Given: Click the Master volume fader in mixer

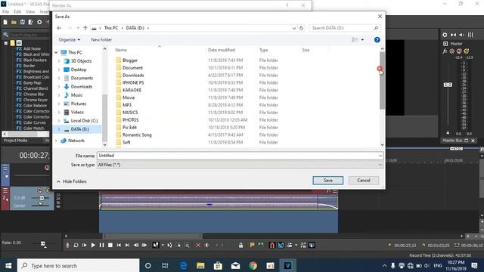Looking at the screenshot, I should pyautogui.click(x=448, y=85).
